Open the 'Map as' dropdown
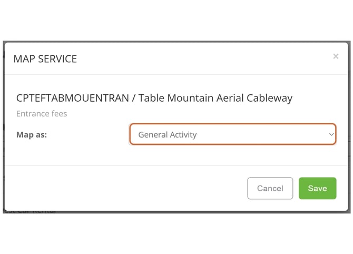 tap(232, 134)
